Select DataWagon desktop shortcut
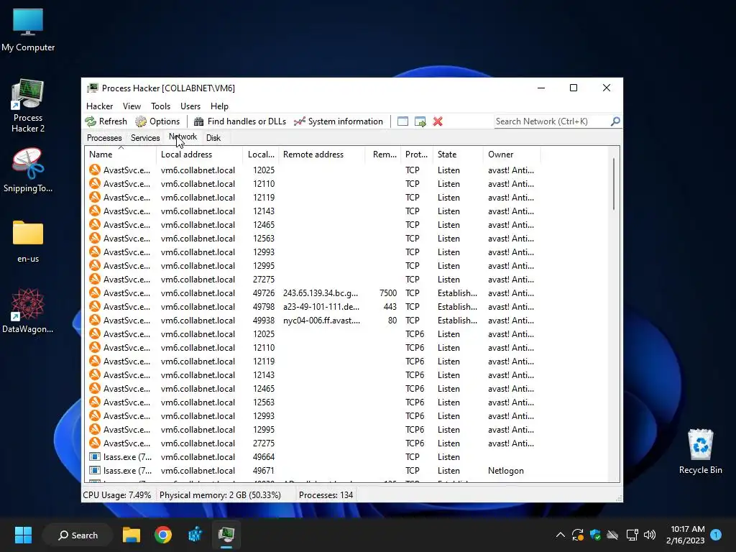 (28, 310)
